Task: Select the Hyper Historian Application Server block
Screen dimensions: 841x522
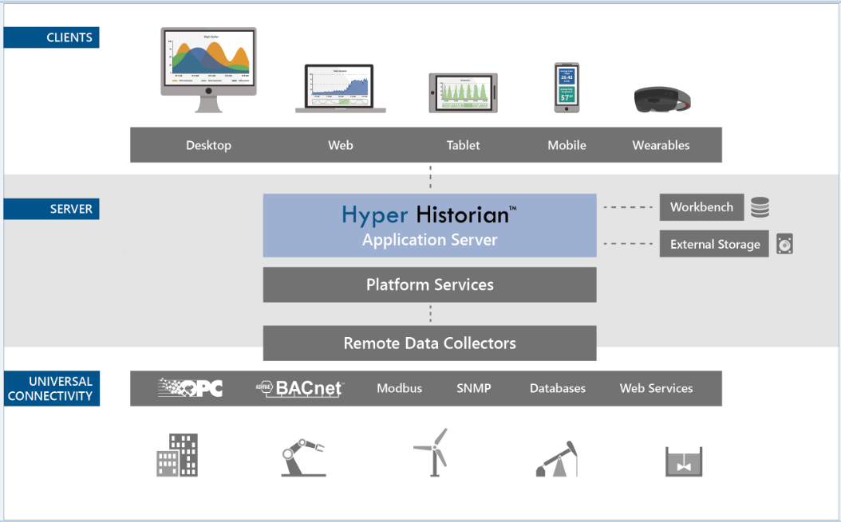Action: (x=429, y=226)
